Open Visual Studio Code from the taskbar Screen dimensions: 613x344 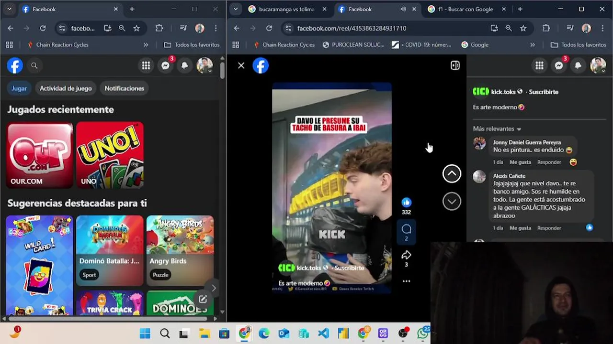click(324, 333)
